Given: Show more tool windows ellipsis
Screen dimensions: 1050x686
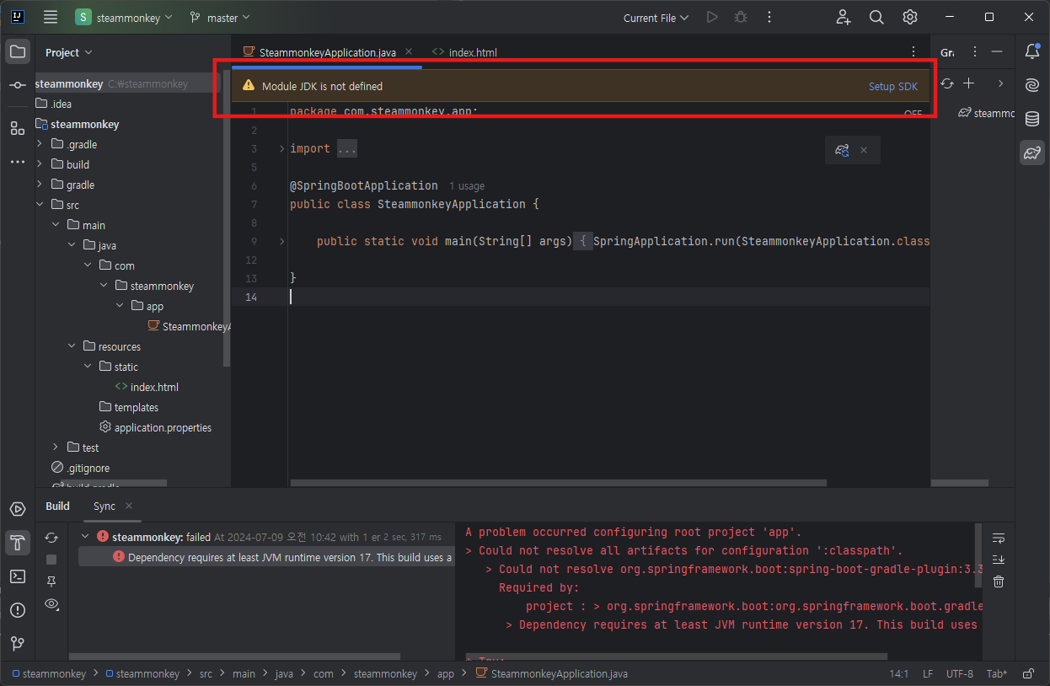Looking at the screenshot, I should point(18,161).
